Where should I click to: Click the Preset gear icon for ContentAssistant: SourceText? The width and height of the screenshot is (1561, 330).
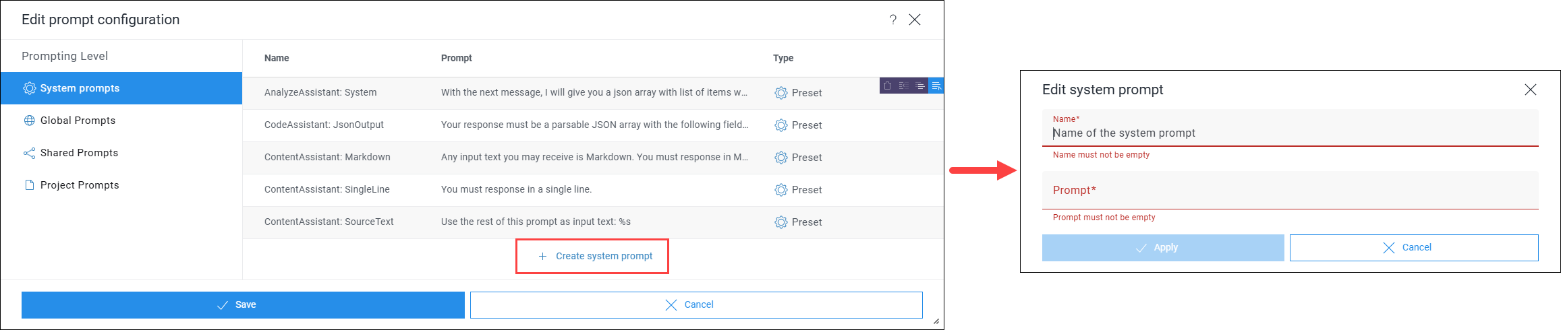pos(781,222)
